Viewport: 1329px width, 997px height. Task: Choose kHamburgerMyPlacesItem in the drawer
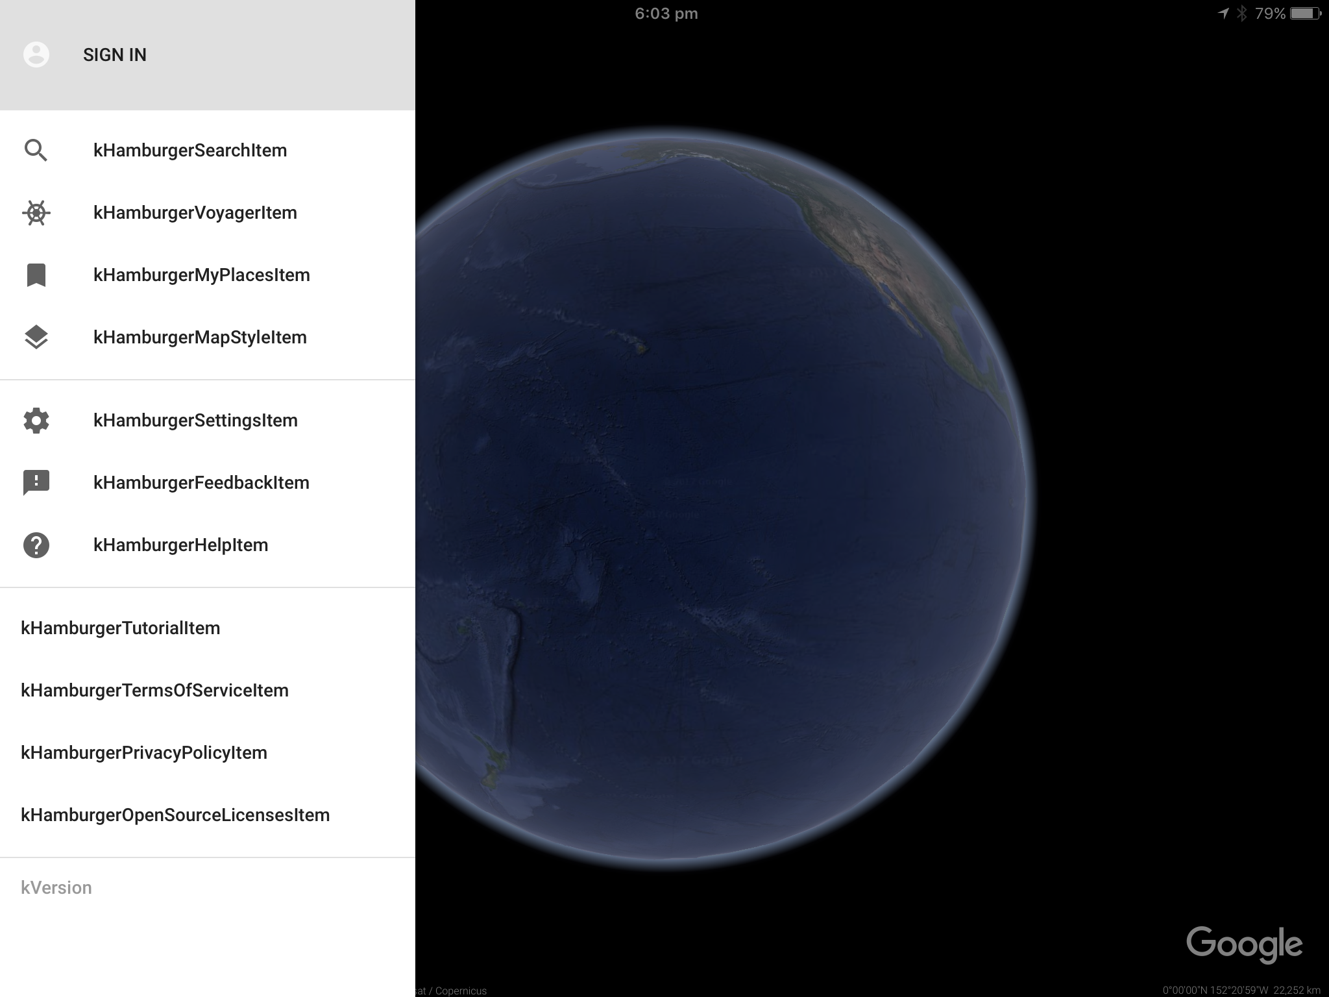[201, 275]
